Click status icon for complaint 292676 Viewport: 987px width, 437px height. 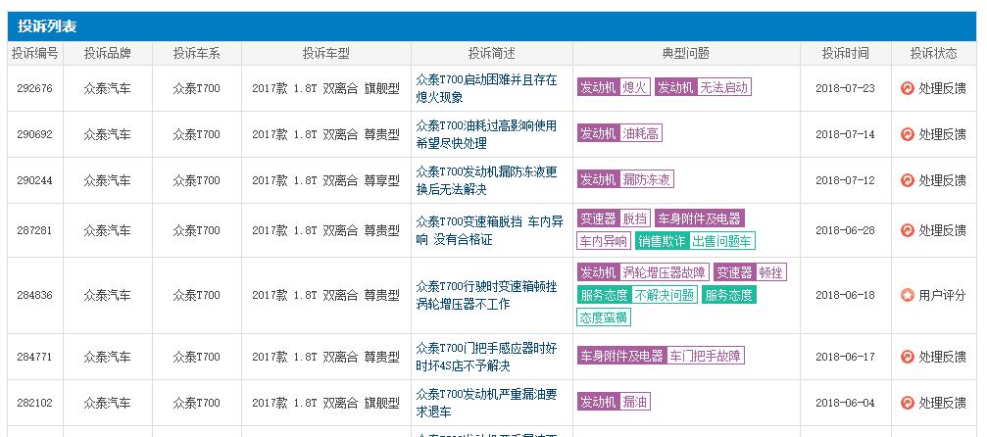tap(907, 88)
